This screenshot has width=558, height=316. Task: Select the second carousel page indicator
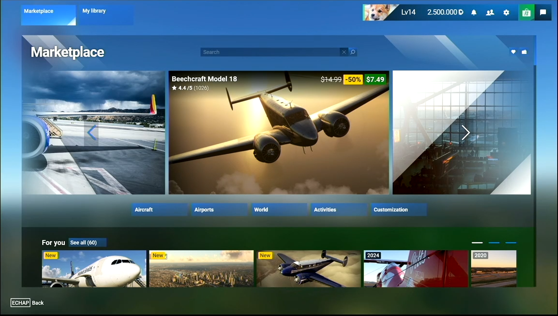click(494, 243)
